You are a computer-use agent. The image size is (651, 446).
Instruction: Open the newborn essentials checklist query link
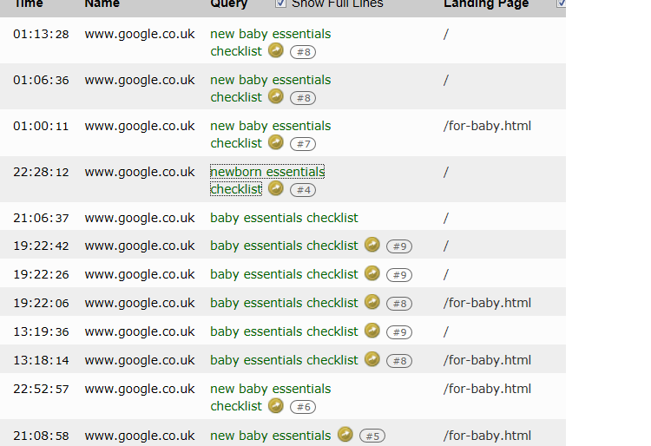[267, 180]
